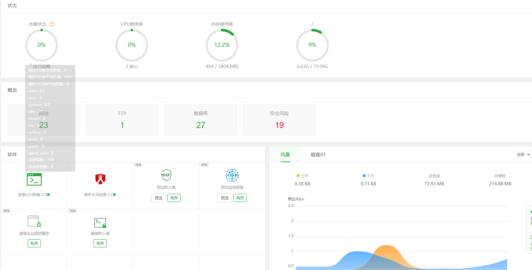Click the 总接收 214.88 MB value
The height and width of the screenshot is (270, 532).
500,184
